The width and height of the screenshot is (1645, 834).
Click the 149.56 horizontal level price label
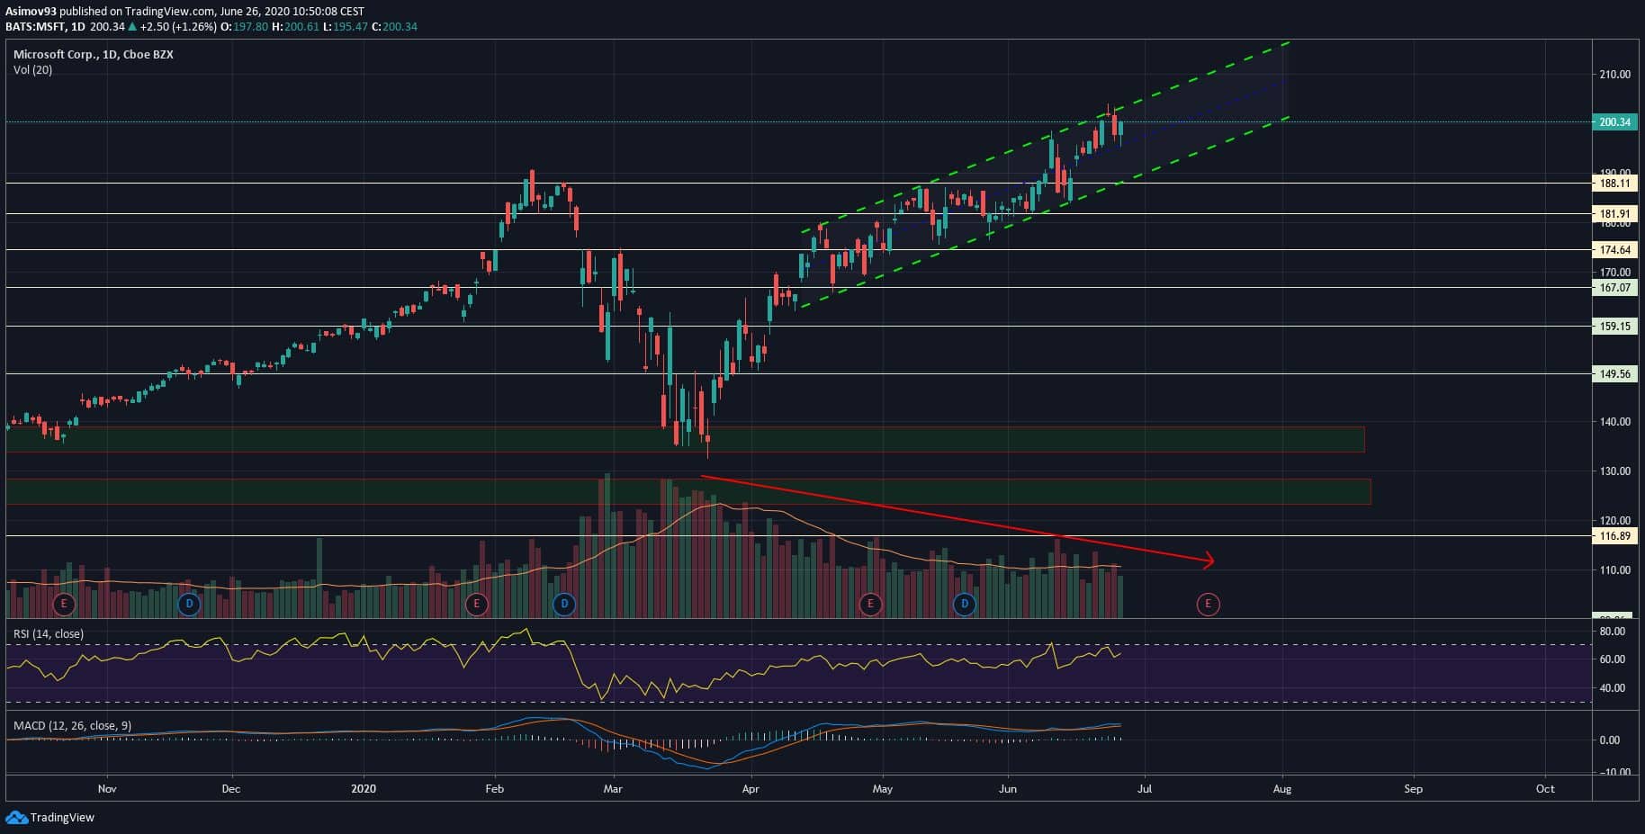pyautogui.click(x=1615, y=374)
